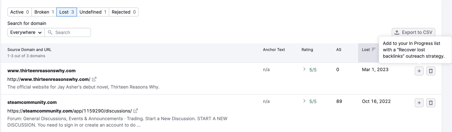Click the Lost column sort icon
The width and height of the screenshot is (452, 132).
(x=373, y=49)
